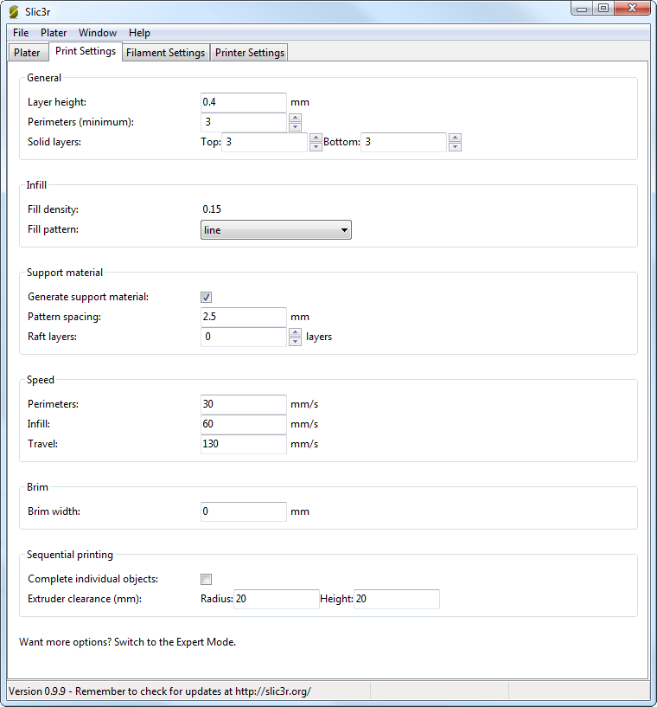657x707 pixels.
Task: Click the Perimeters (minimum) value field
Action: click(244, 122)
